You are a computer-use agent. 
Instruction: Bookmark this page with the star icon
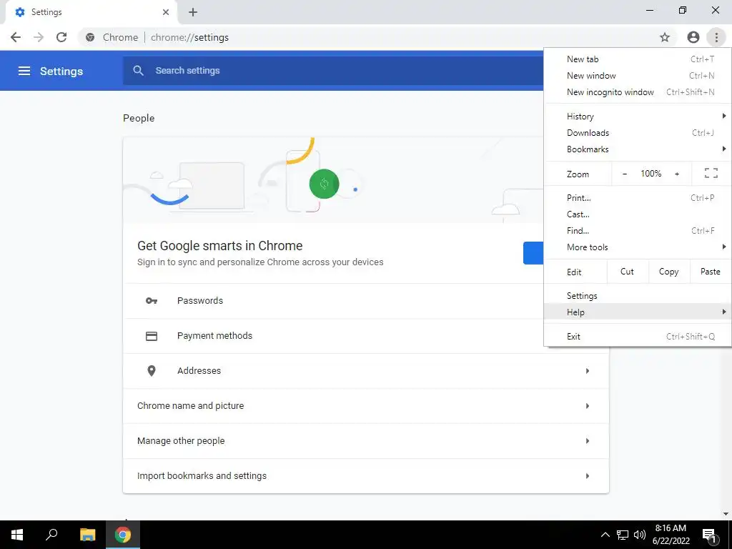click(x=665, y=37)
